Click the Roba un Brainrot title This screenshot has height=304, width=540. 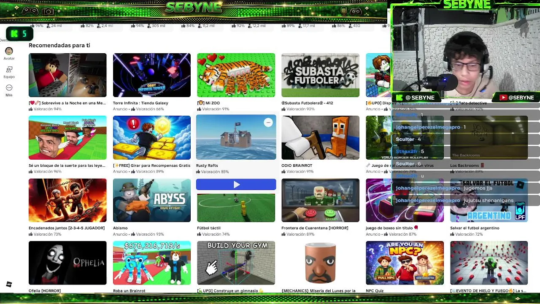point(129,291)
